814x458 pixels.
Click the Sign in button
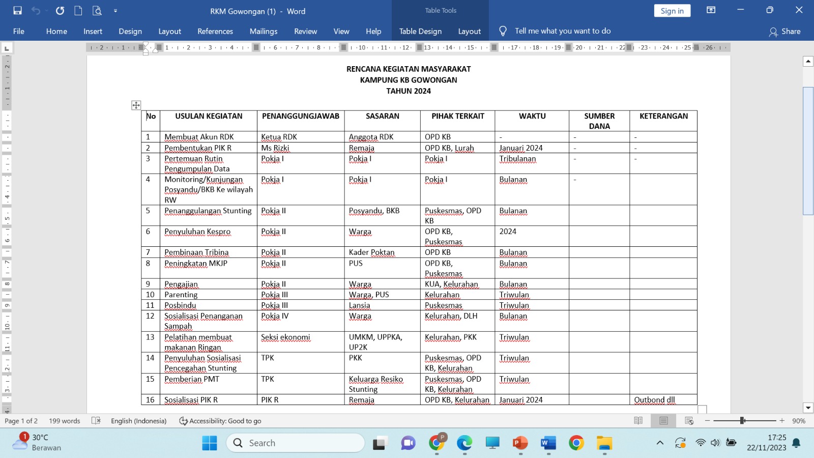(672, 11)
